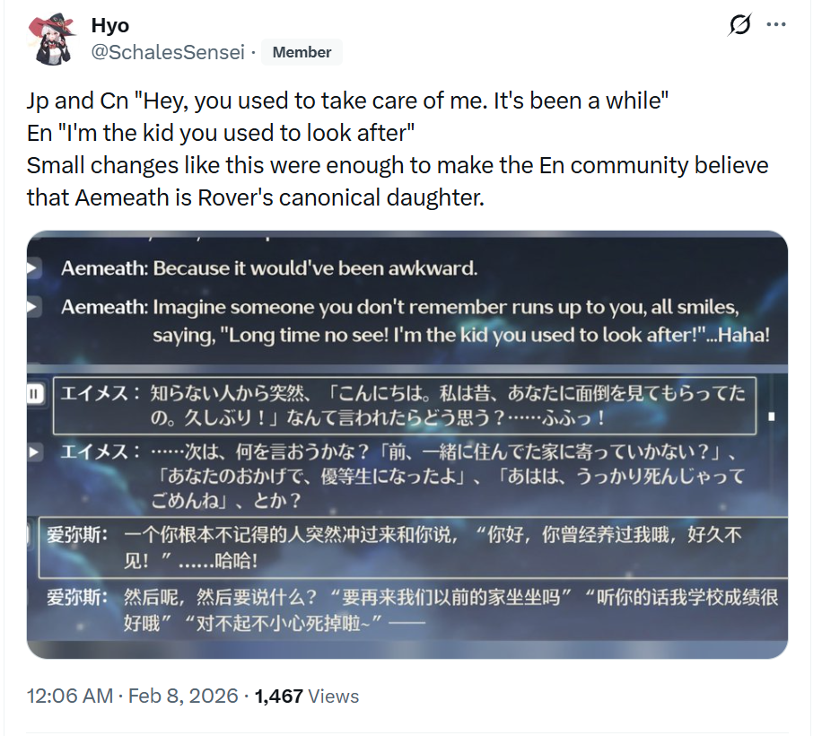Click play arrow beside "Because it would've been awkward"

pos(32,267)
